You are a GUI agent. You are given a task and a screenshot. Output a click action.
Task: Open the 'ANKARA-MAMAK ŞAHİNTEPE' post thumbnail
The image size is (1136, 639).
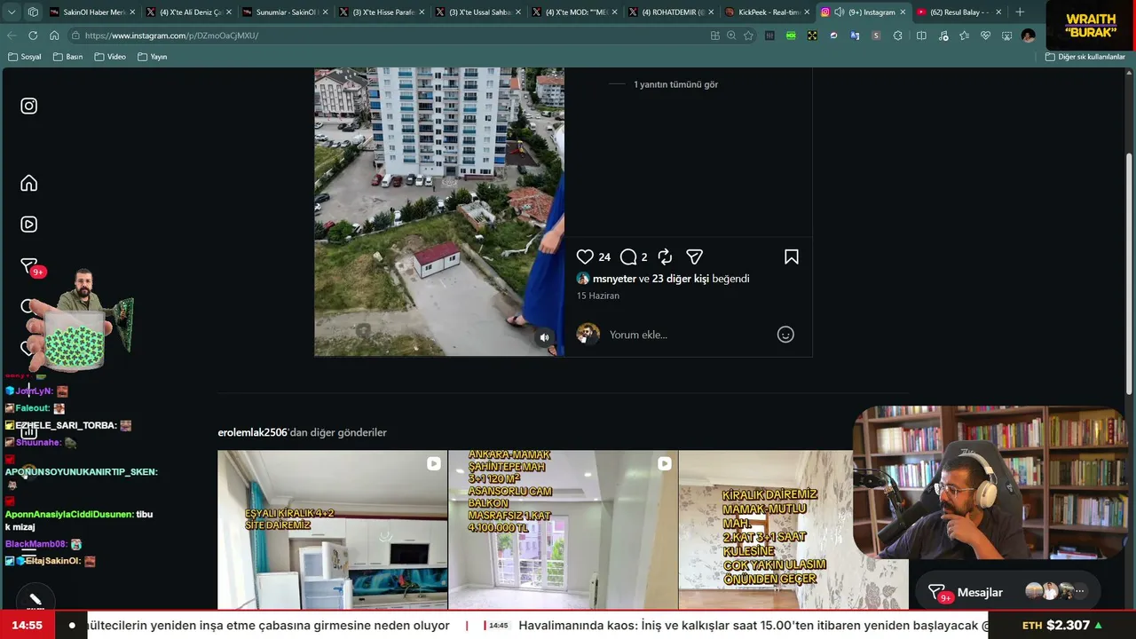563,530
